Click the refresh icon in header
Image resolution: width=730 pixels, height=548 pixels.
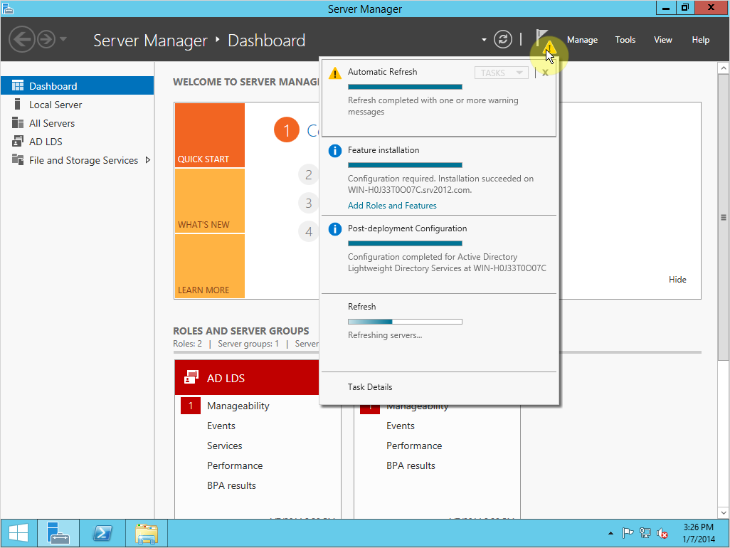pos(503,40)
